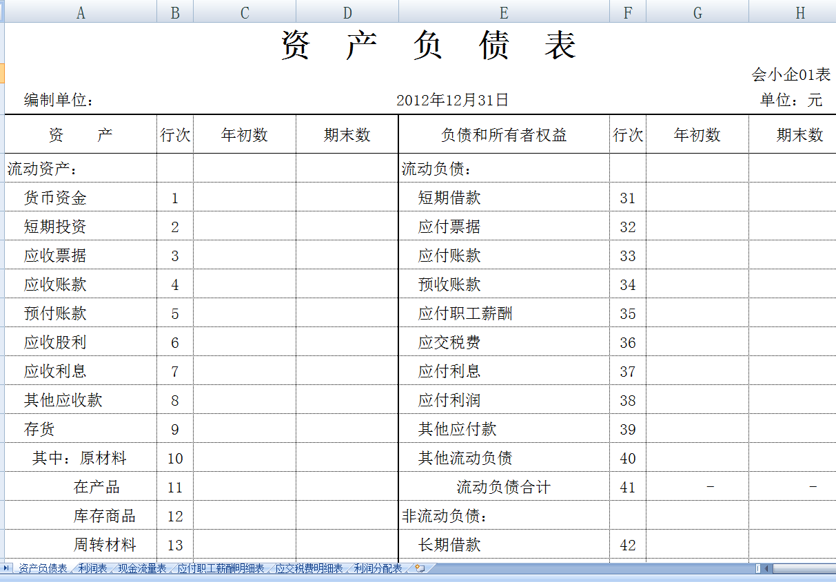Switch to the 应付职工薪酬明细表 sheet tab
836x582 pixels.
[x=221, y=569]
